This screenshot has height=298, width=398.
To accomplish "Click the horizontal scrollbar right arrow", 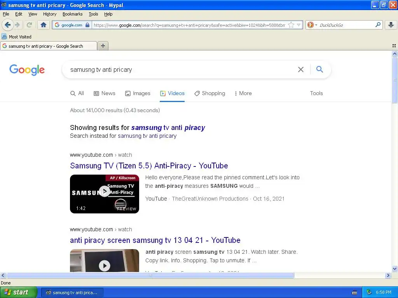I will click(x=388, y=275).
